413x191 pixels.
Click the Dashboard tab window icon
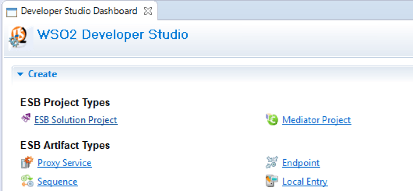(11, 12)
